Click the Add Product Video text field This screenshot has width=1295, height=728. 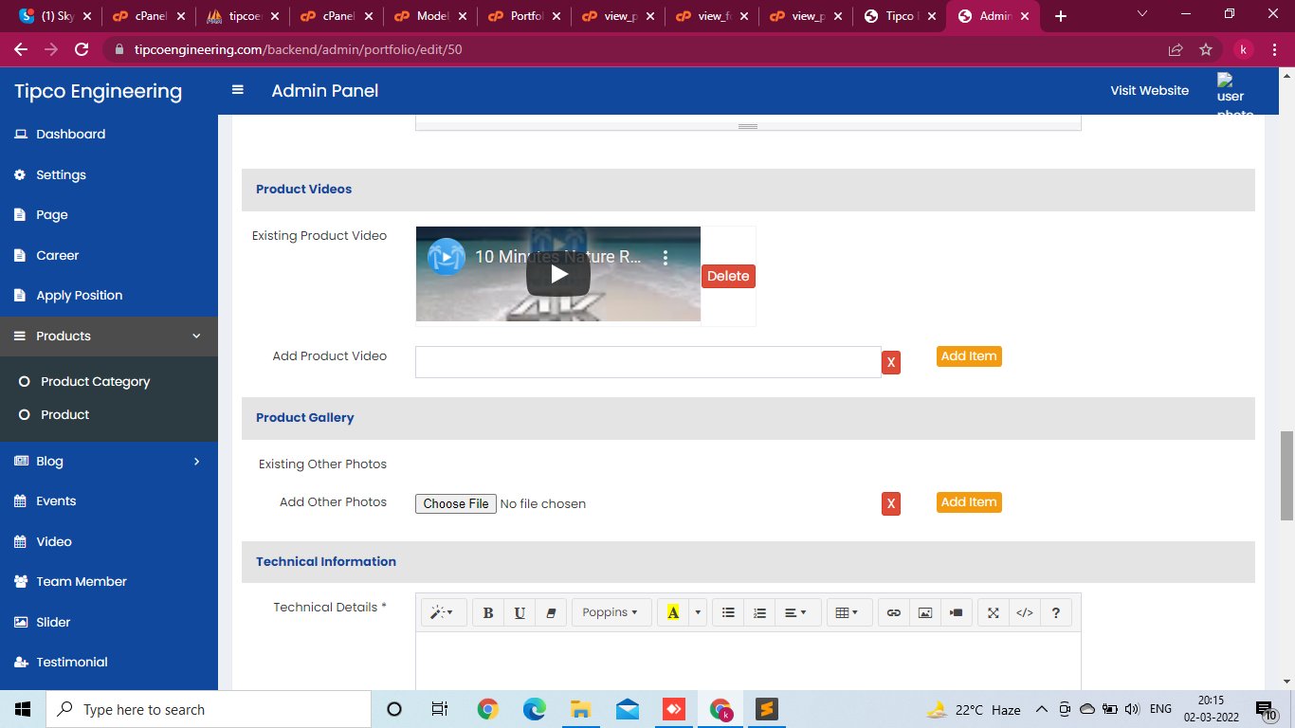pyautogui.click(x=647, y=362)
